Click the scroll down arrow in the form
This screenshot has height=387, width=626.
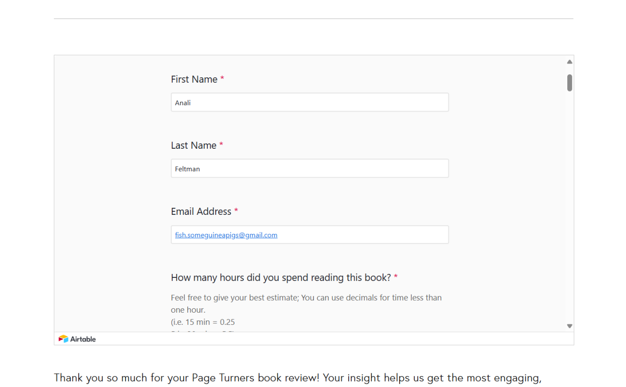point(569,326)
